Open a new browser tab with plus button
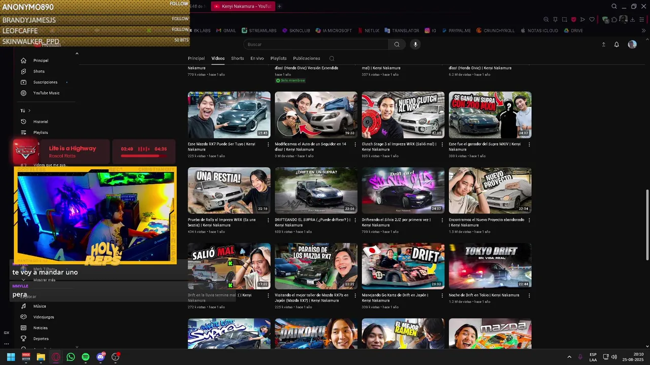The image size is (650, 365). click(279, 7)
